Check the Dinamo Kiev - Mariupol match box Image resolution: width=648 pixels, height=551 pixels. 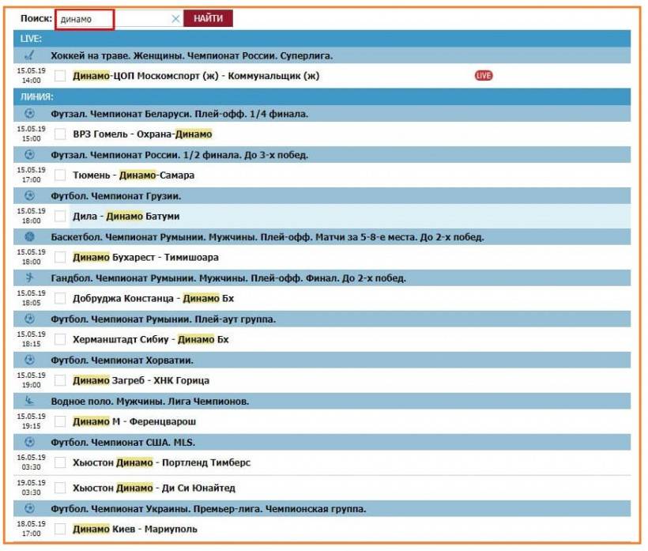coord(60,528)
